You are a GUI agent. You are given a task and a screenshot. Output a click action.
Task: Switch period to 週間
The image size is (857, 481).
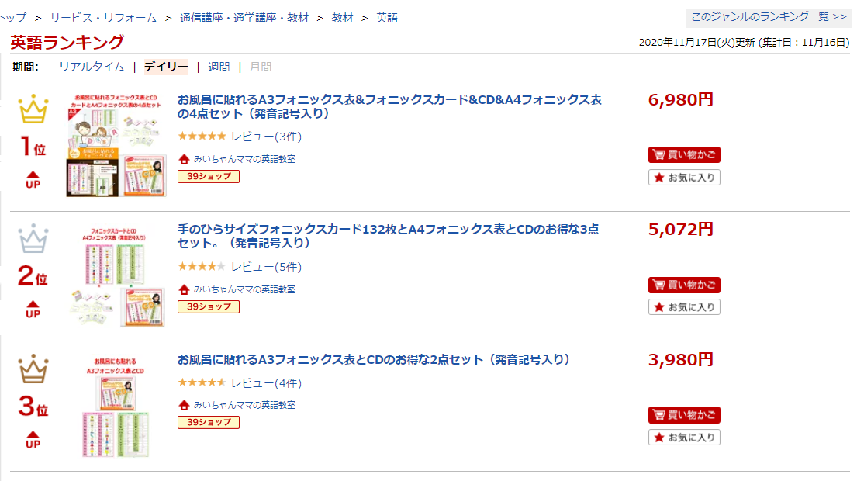coord(219,67)
